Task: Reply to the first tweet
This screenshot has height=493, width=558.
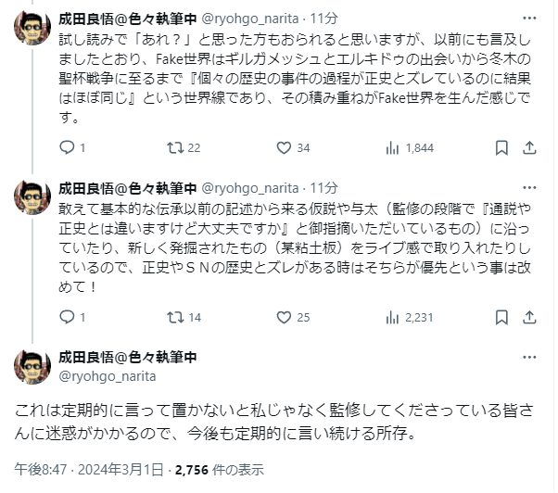Action: [67, 146]
